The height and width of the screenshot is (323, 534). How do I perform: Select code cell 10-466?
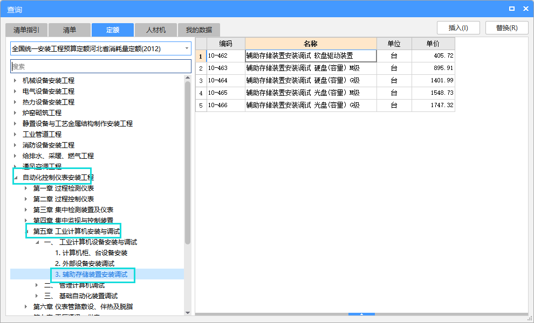click(226, 106)
